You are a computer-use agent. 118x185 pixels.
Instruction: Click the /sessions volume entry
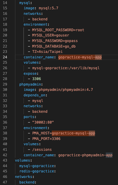(42, 150)
